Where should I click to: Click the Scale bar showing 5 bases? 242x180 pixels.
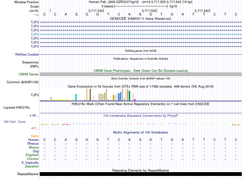[141, 6]
